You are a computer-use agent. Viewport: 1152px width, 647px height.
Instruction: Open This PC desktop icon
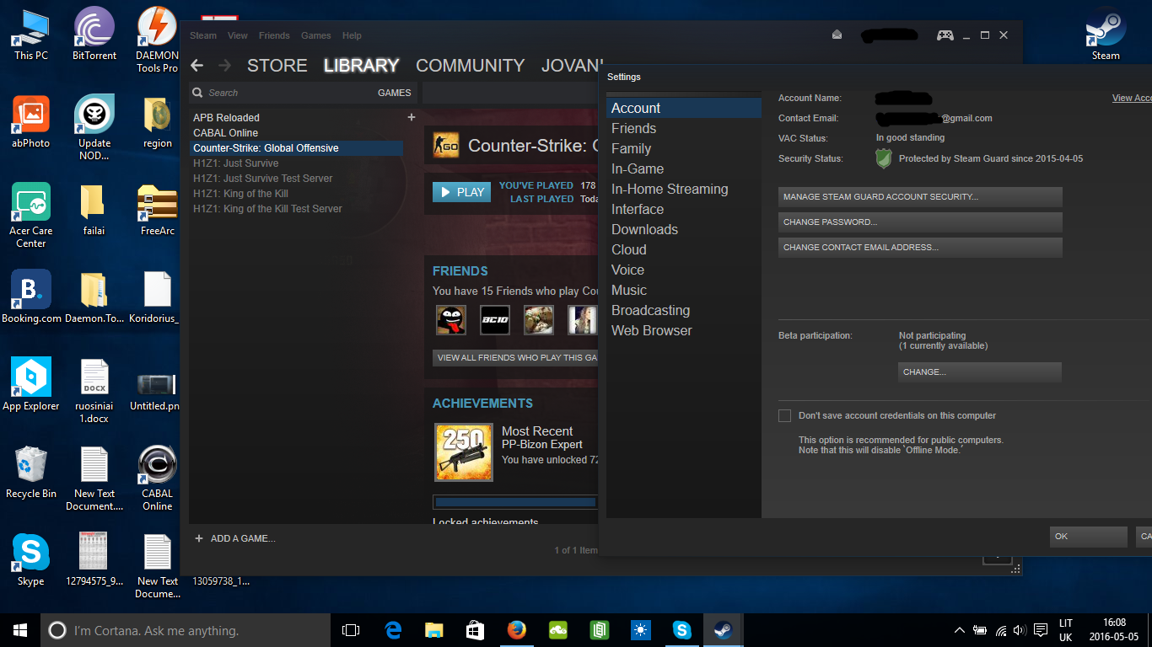(x=31, y=35)
